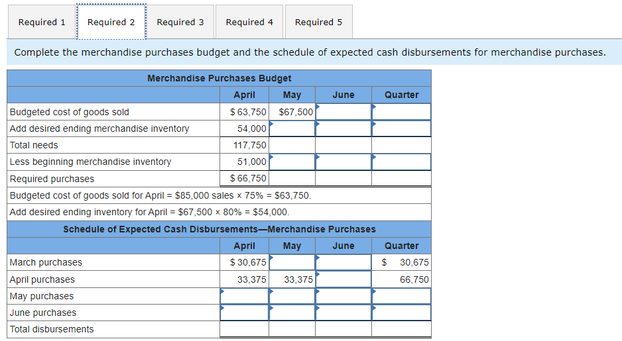Image resolution: width=622 pixels, height=341 pixels.
Task: Click the June header in disbursements schedule
Action: click(343, 246)
